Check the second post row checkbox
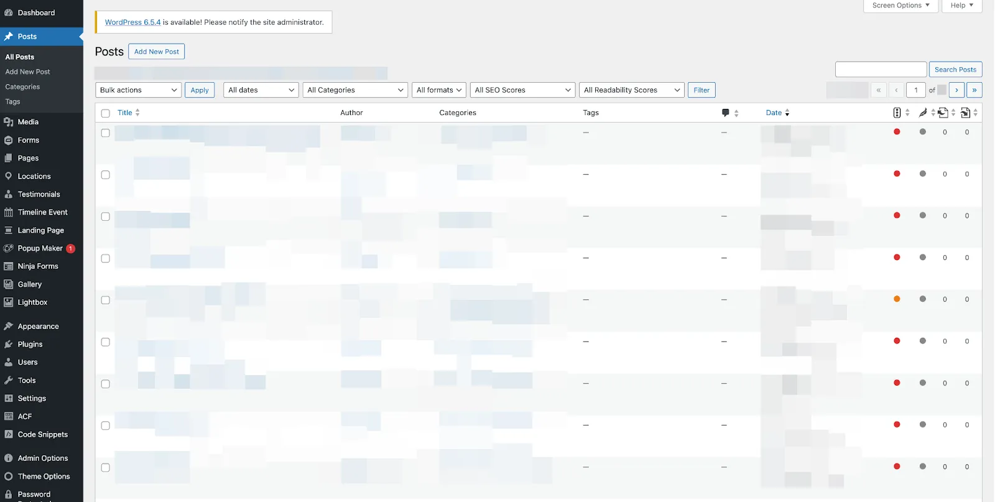The width and height of the screenshot is (995, 502). (x=106, y=175)
